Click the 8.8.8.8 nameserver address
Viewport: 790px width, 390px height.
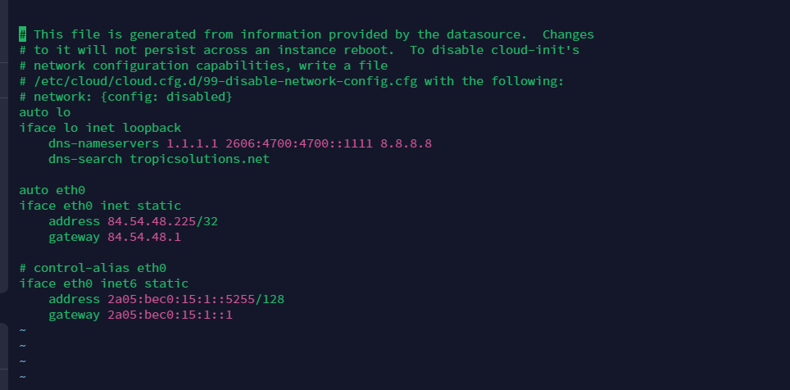pos(406,143)
